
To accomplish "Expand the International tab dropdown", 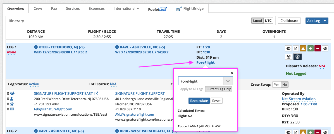I will [x=126, y=9].
